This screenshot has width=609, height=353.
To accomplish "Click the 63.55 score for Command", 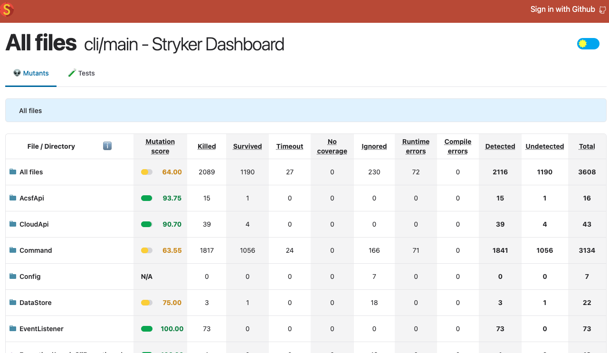I will (172, 250).
